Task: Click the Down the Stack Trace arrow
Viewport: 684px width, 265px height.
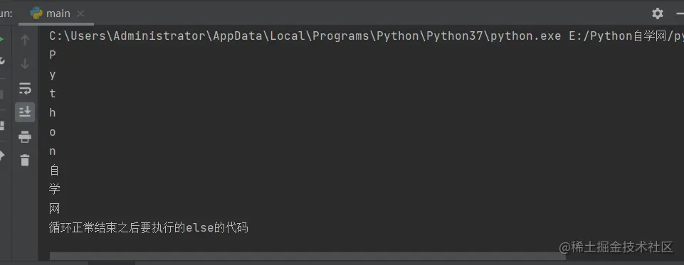Action: point(25,65)
